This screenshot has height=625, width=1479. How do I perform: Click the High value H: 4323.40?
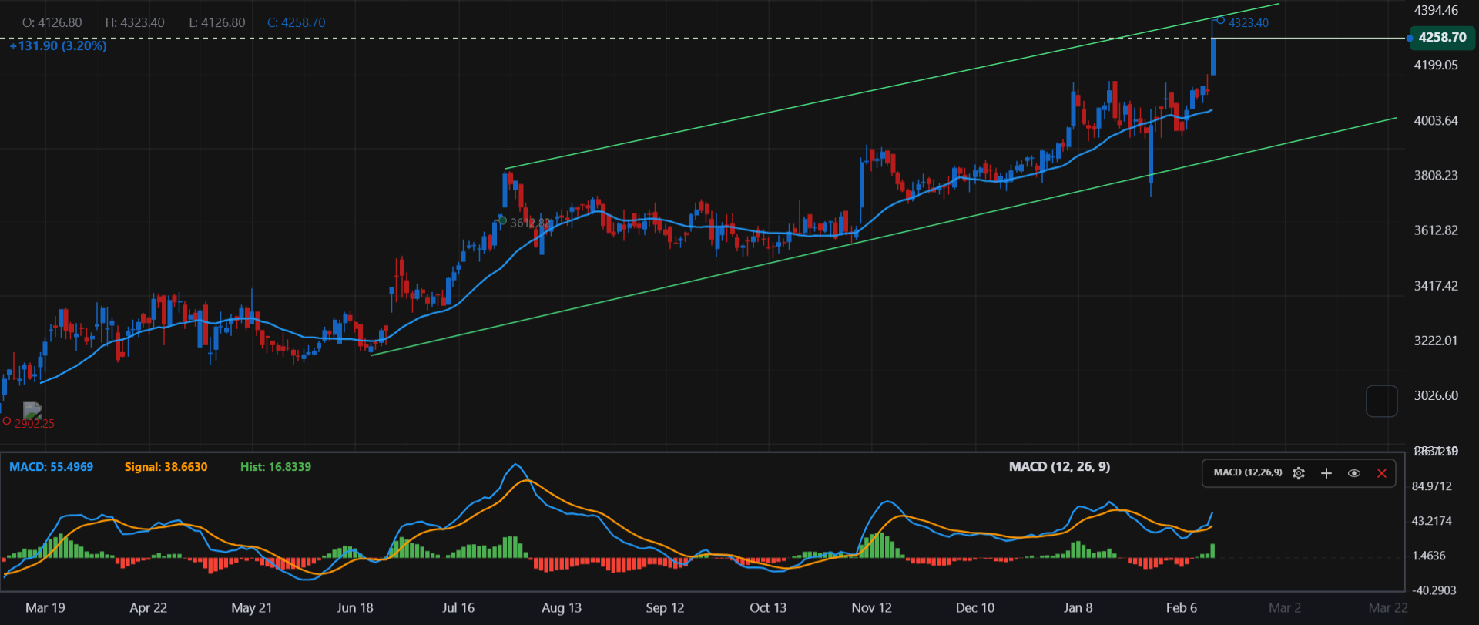135,23
